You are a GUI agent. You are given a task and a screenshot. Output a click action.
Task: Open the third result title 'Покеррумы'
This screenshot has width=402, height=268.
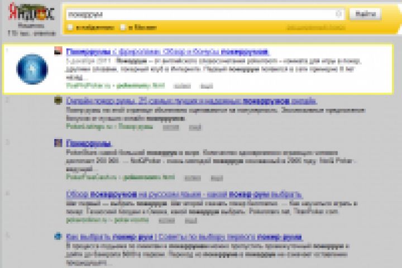[89, 143]
